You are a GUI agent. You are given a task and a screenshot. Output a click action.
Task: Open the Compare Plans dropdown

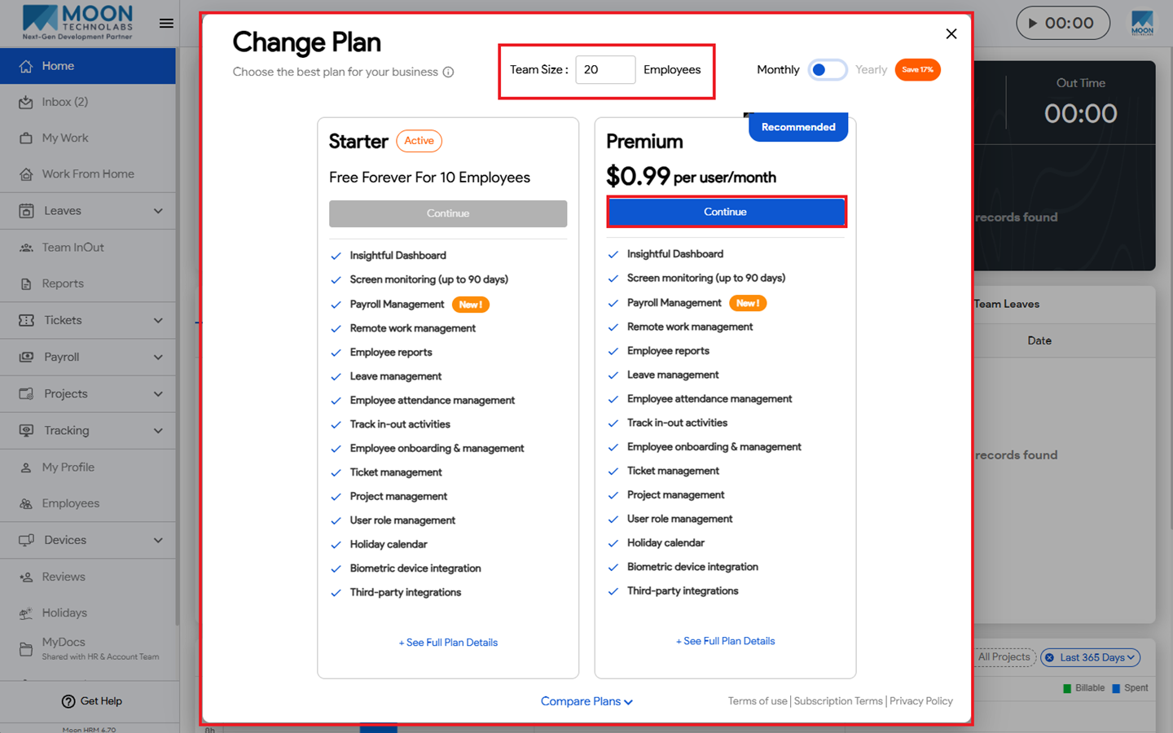point(586,701)
